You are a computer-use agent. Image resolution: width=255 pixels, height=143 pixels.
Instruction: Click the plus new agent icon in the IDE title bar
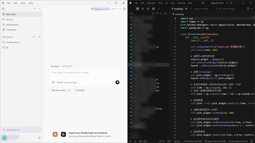pyautogui.click(x=227, y=3)
